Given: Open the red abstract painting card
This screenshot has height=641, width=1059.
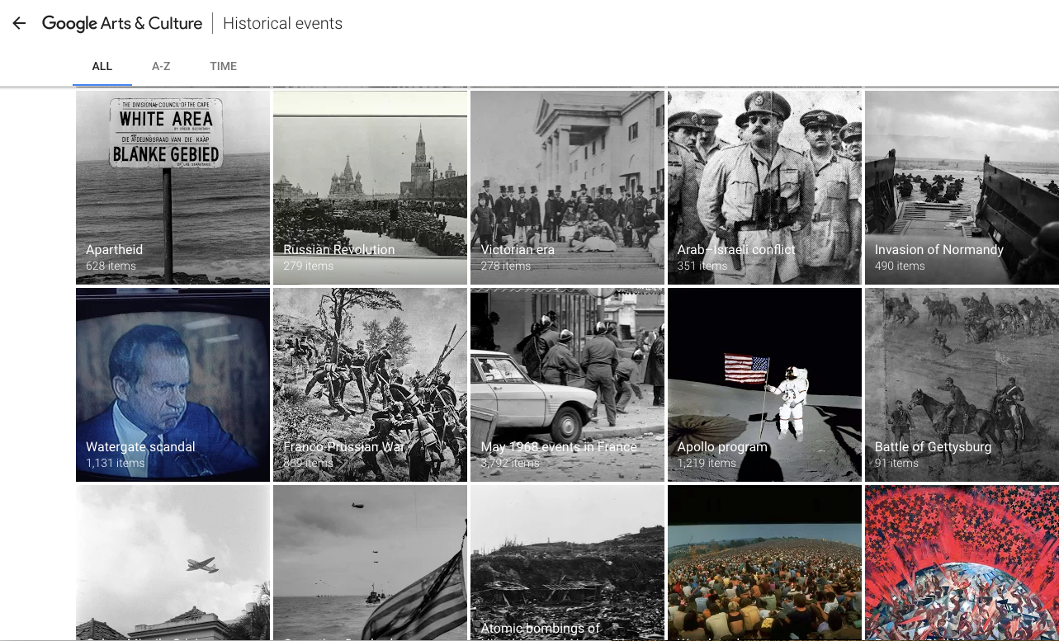Looking at the screenshot, I should point(962,563).
